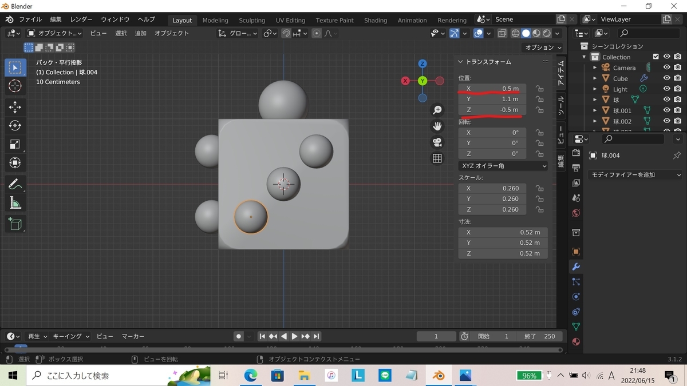The height and width of the screenshot is (386, 687).
Task: Click the オプション button in viewport header
Action: point(543,47)
